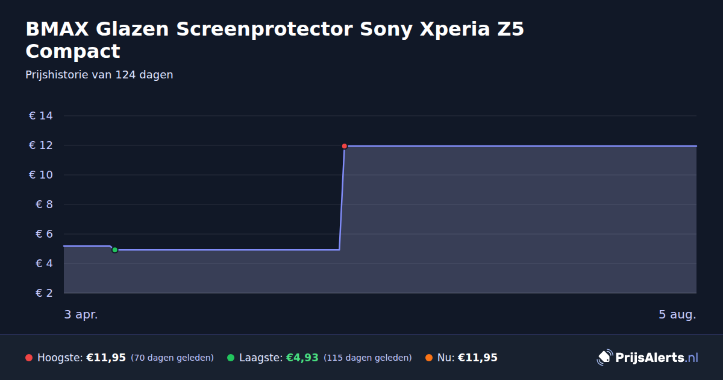Viewport: 723px width, 380px height.
Task: Click the Prijshistorie van 124 dagen subtitle
Action: click(x=99, y=75)
